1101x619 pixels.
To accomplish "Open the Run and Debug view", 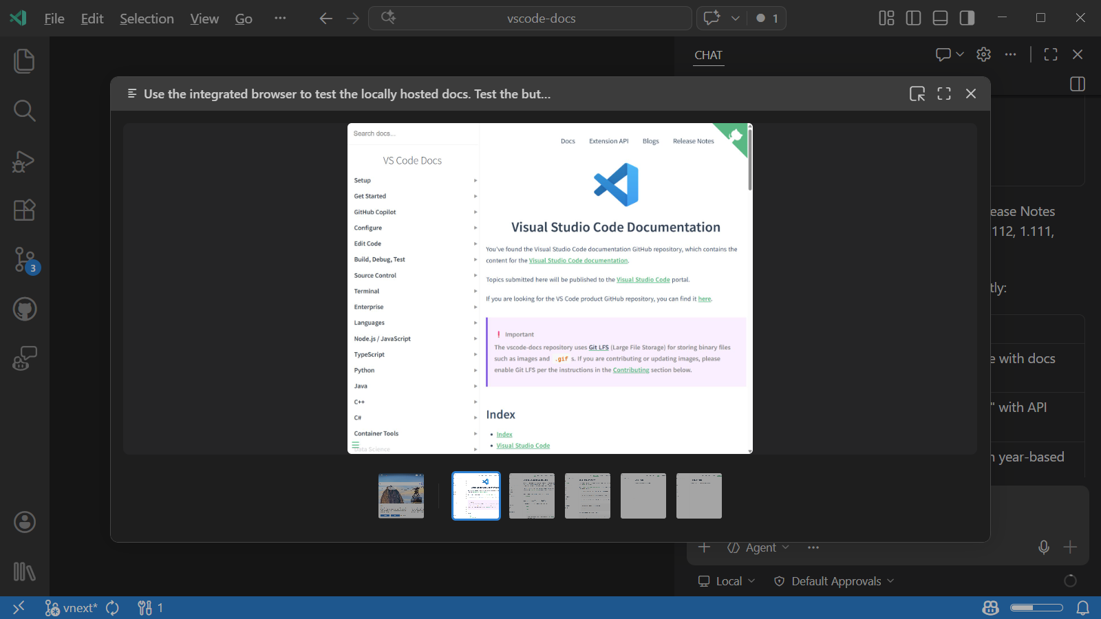I will [x=25, y=162].
